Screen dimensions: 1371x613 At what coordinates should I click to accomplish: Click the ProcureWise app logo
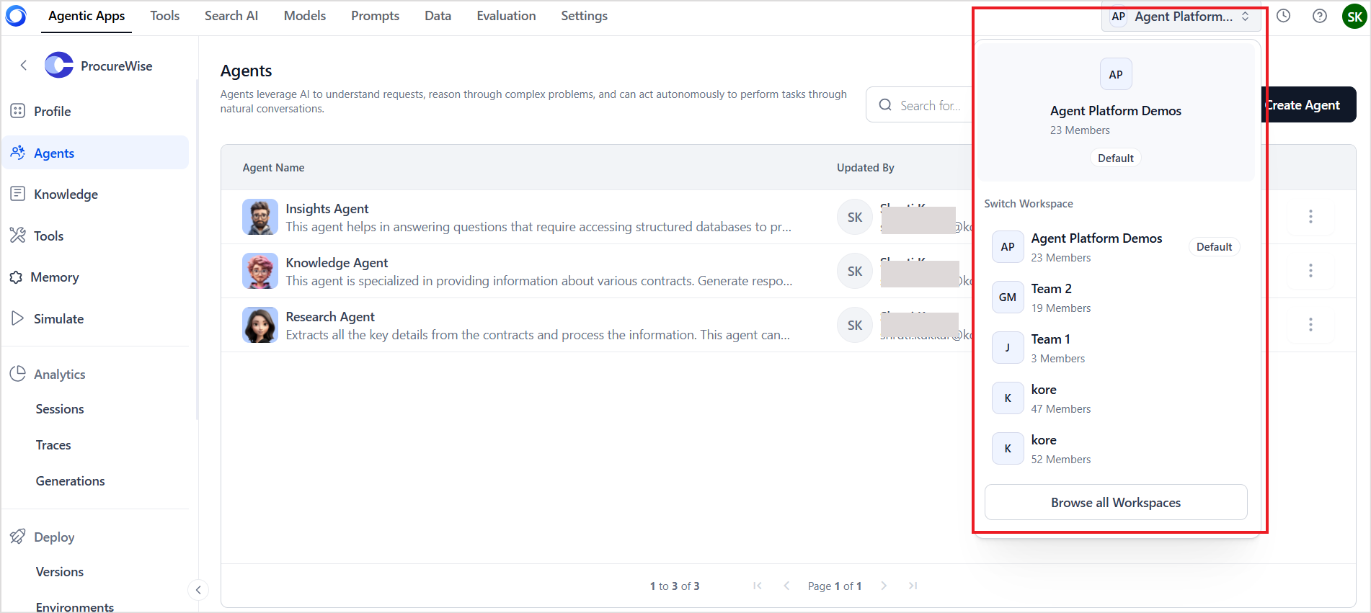click(x=59, y=66)
